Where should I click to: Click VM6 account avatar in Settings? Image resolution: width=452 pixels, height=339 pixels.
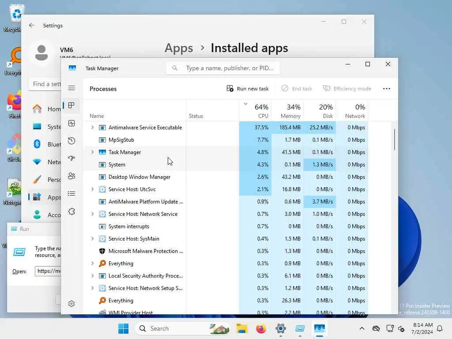tap(41, 53)
